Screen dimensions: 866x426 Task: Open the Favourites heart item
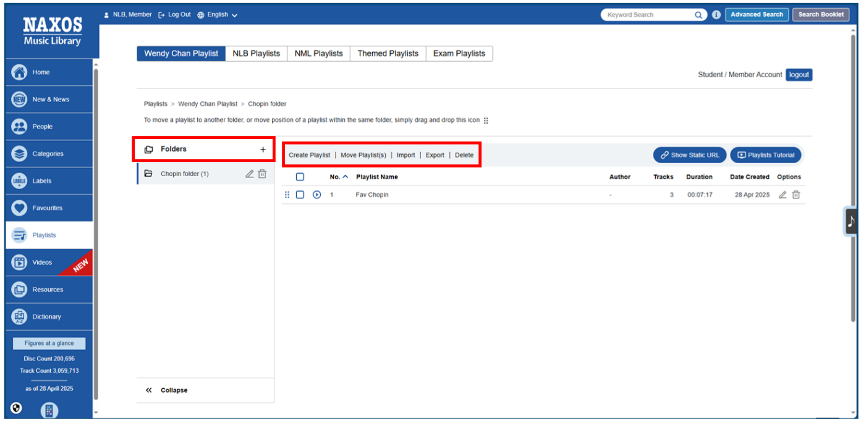[49, 208]
